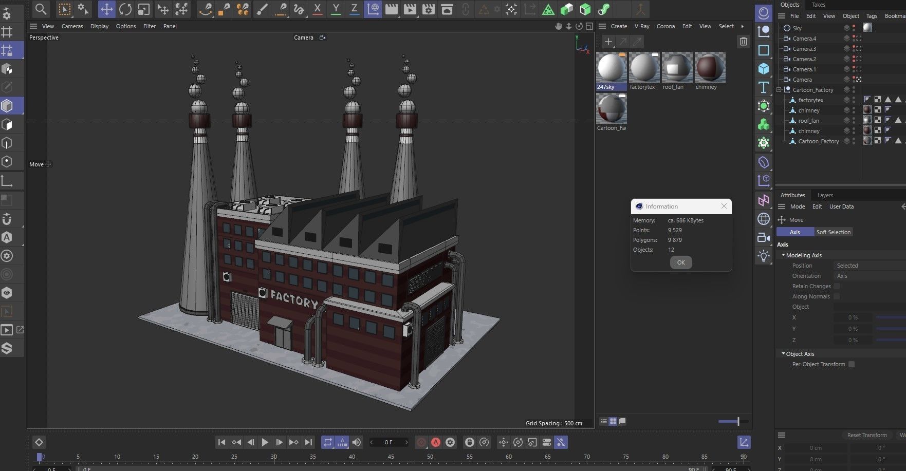The width and height of the screenshot is (906, 471).
Task: Click the current frame field 0 F
Action: [389, 442]
